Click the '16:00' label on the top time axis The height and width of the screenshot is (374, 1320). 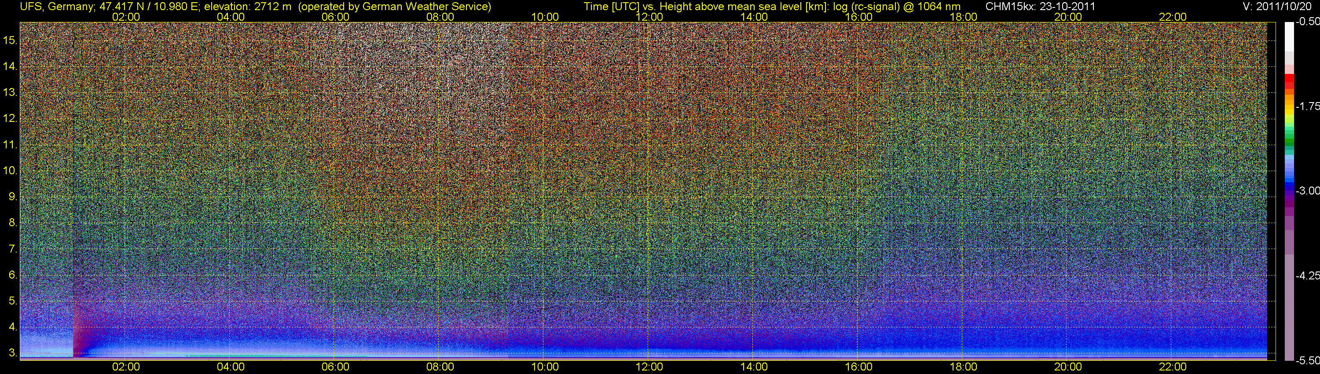[x=859, y=17]
